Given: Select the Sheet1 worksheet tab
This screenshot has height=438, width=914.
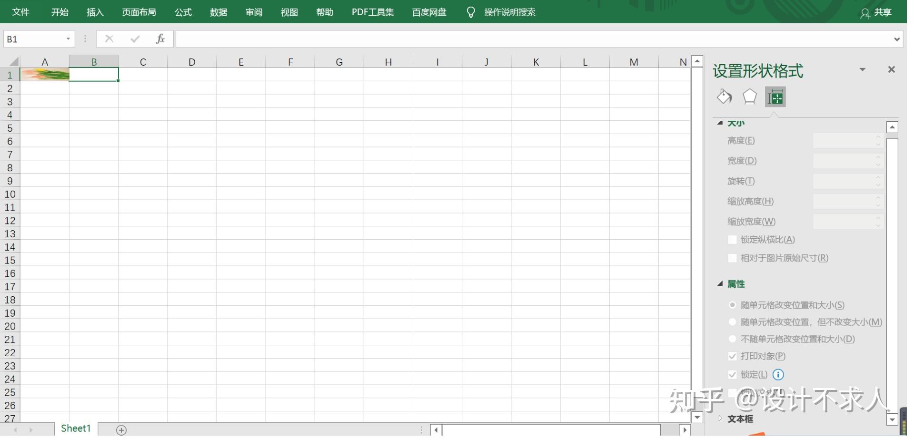Looking at the screenshot, I should 76,428.
